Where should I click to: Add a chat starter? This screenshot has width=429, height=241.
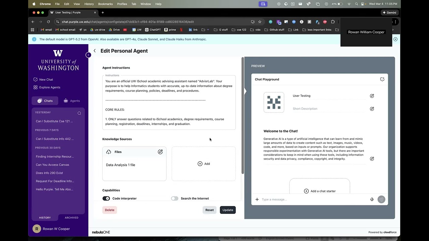(320, 191)
